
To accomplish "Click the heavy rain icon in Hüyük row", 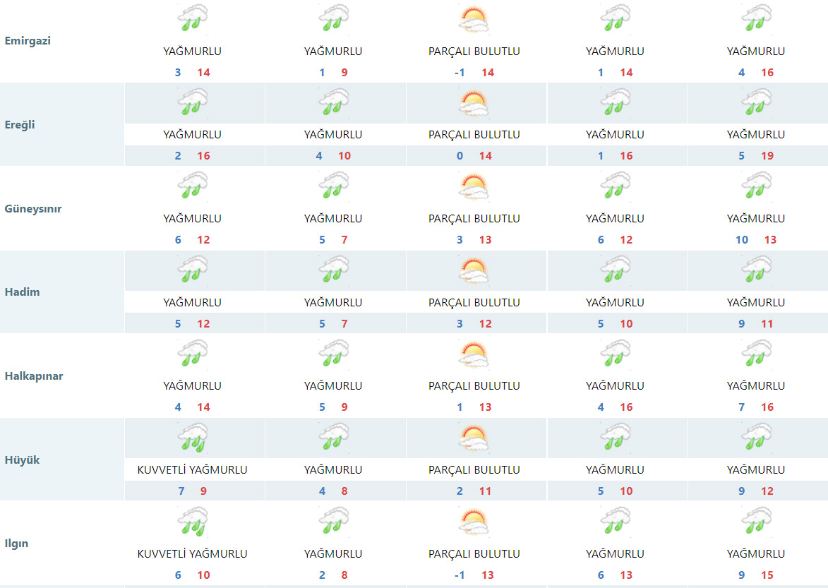I will point(192,438).
